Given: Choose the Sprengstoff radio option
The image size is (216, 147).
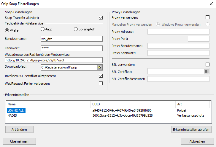Looking at the screenshot, I should (76, 29).
